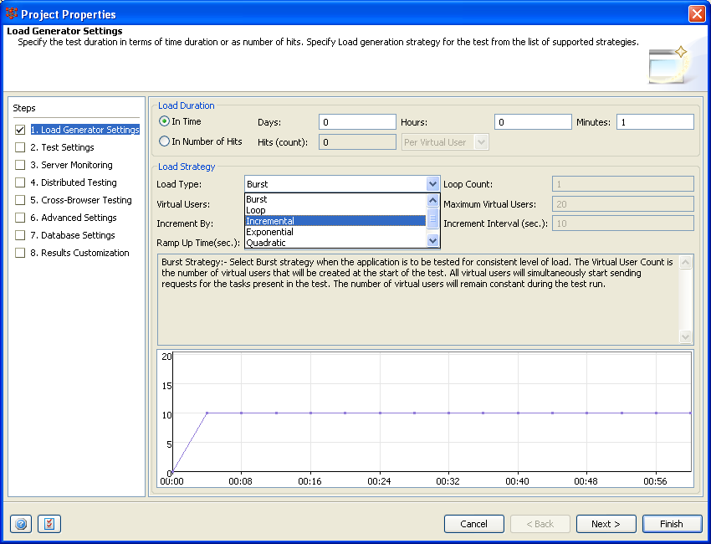Toggle the Load Generator Settings step checkbox
The image size is (711, 544).
[x=20, y=130]
